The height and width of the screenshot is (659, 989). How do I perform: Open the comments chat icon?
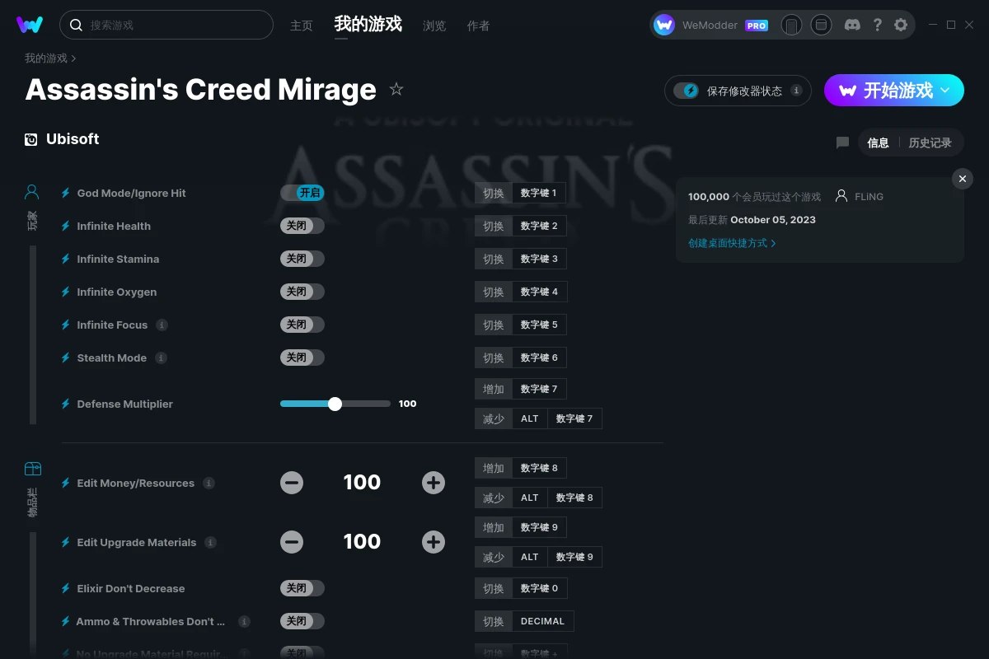pos(842,143)
